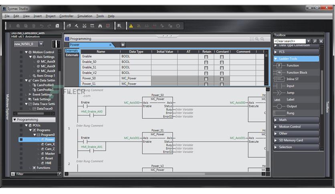The height and width of the screenshot is (194, 335).
Task: Select Task Settings in the explorer tree
Action: coord(42,99)
